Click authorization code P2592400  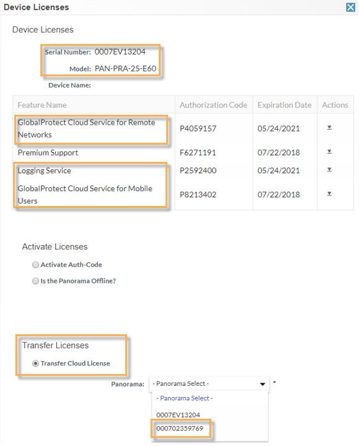pos(198,171)
